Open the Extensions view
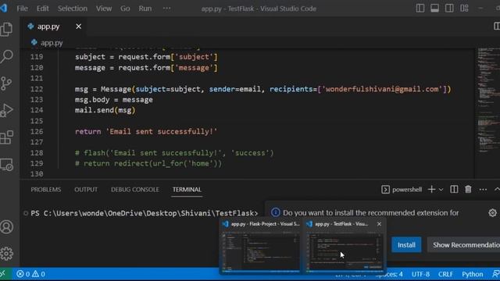 click(7, 137)
